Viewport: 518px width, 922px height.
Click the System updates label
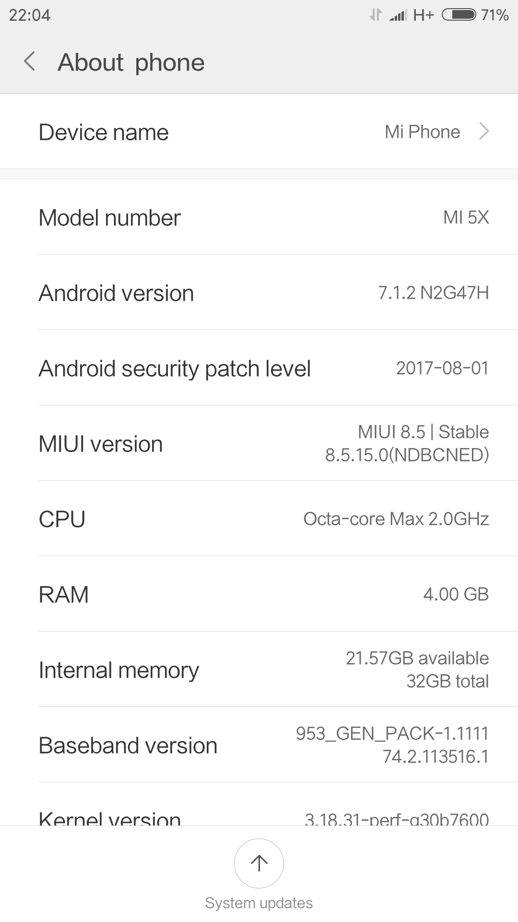259,903
